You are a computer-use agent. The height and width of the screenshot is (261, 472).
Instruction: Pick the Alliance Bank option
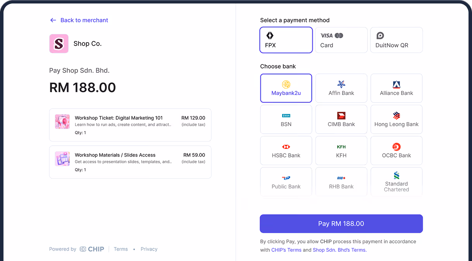pyautogui.click(x=396, y=88)
